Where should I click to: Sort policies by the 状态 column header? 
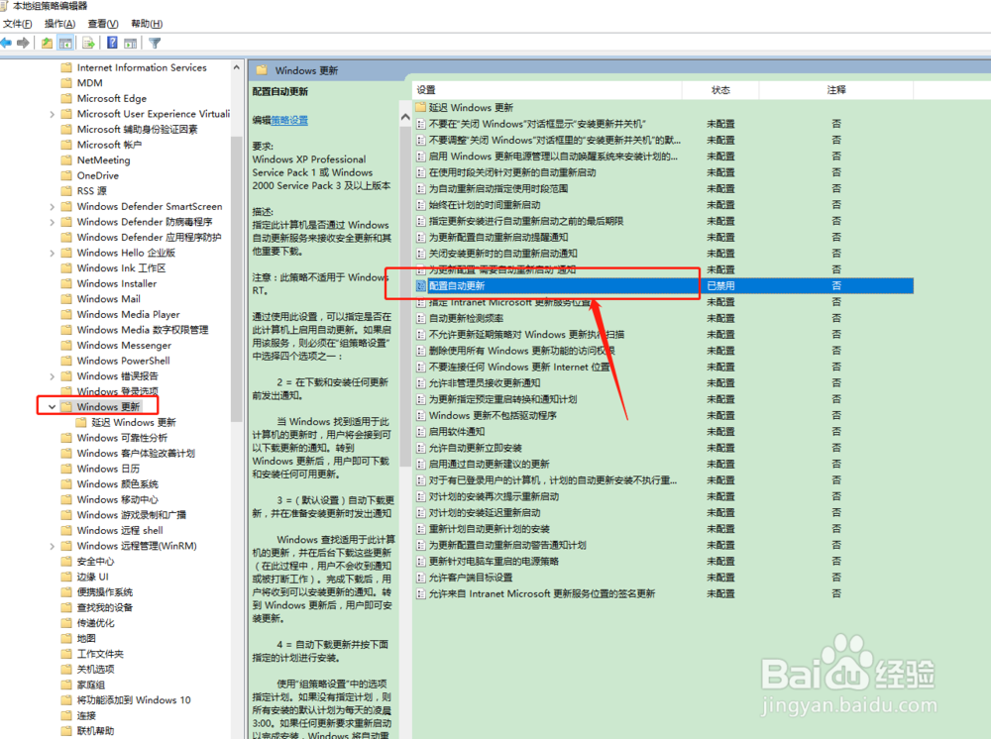pos(719,88)
